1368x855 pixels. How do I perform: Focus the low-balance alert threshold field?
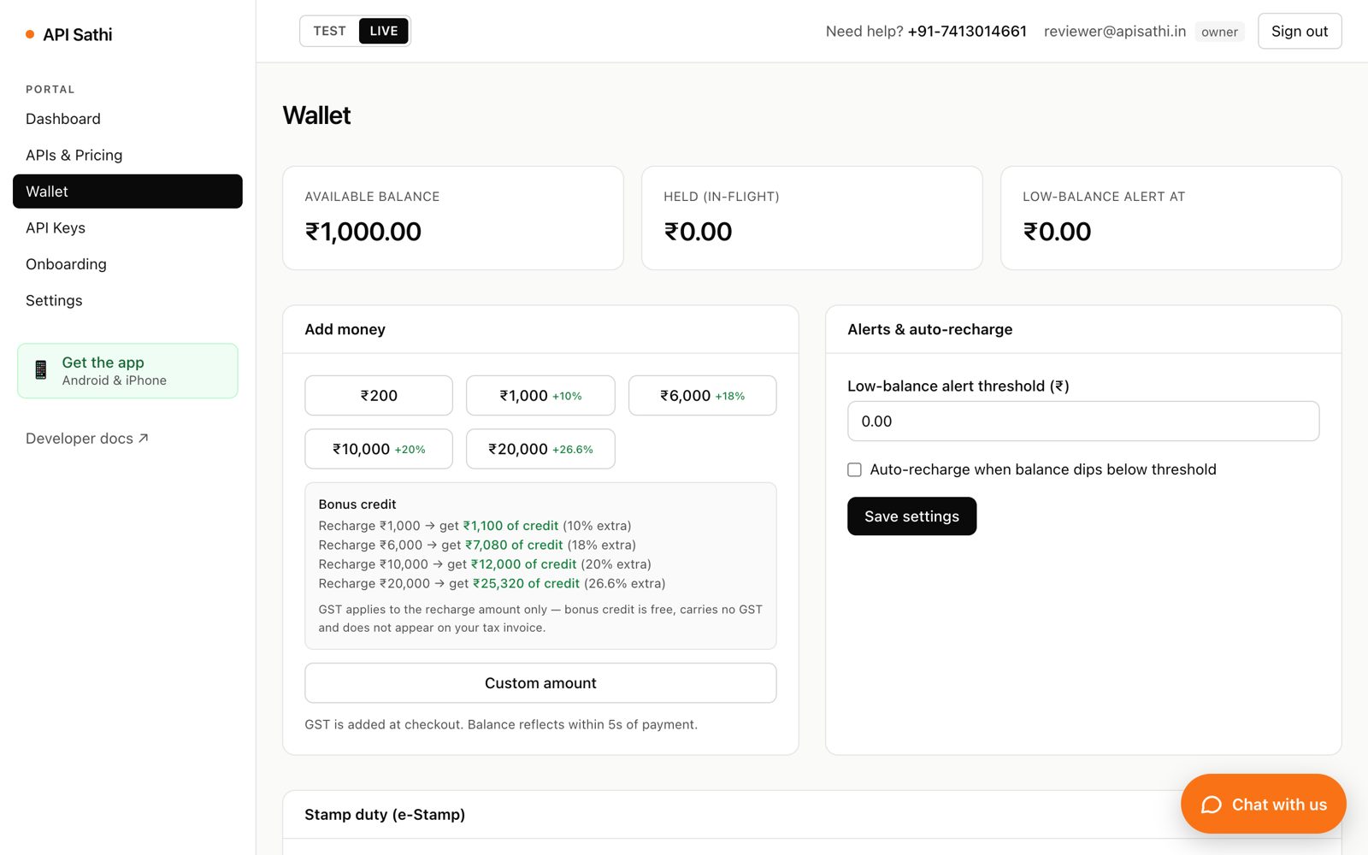(x=1083, y=422)
